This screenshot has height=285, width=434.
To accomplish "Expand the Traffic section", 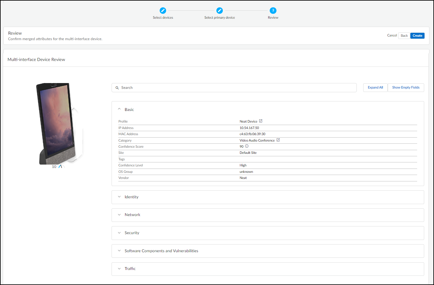I will pos(120,269).
